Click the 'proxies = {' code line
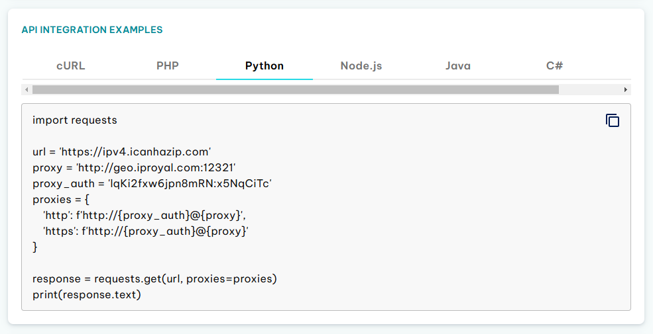This screenshot has width=653, height=334. pos(61,199)
